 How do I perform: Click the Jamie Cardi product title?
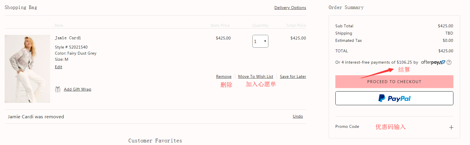[x=68, y=38]
